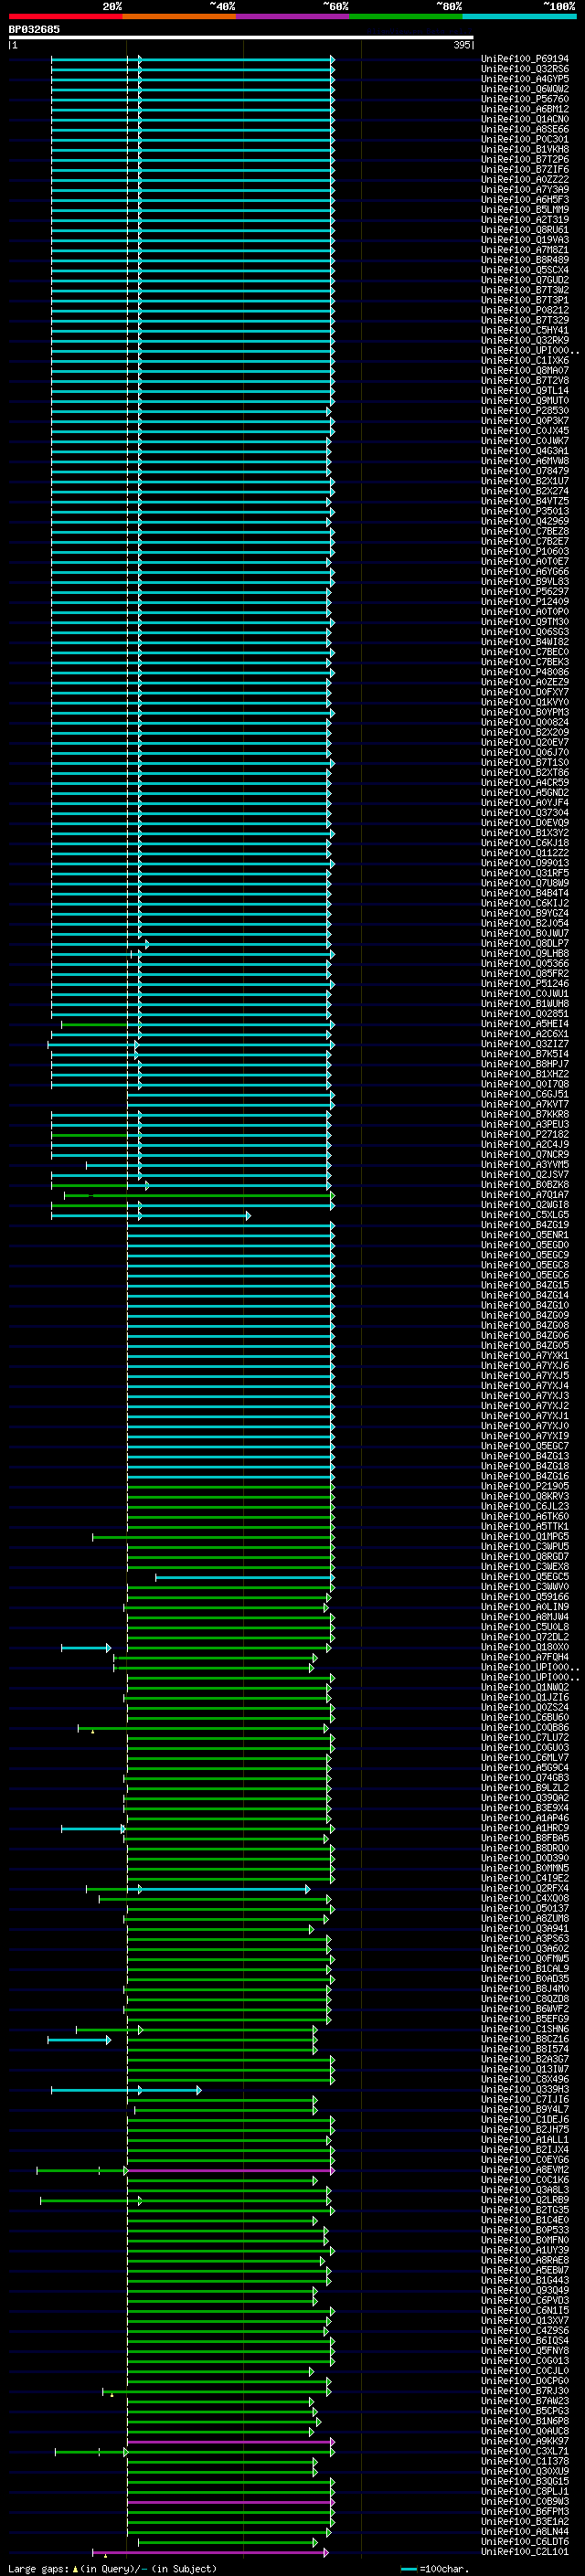Image resolution: width=585 pixels, height=2576 pixels.
Task: Select the UniRef100_B4ZG19 label
Action: (x=525, y=1225)
